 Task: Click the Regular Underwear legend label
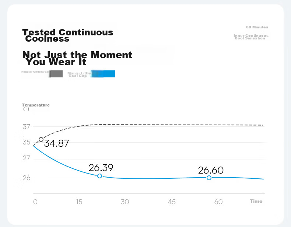[35, 71]
